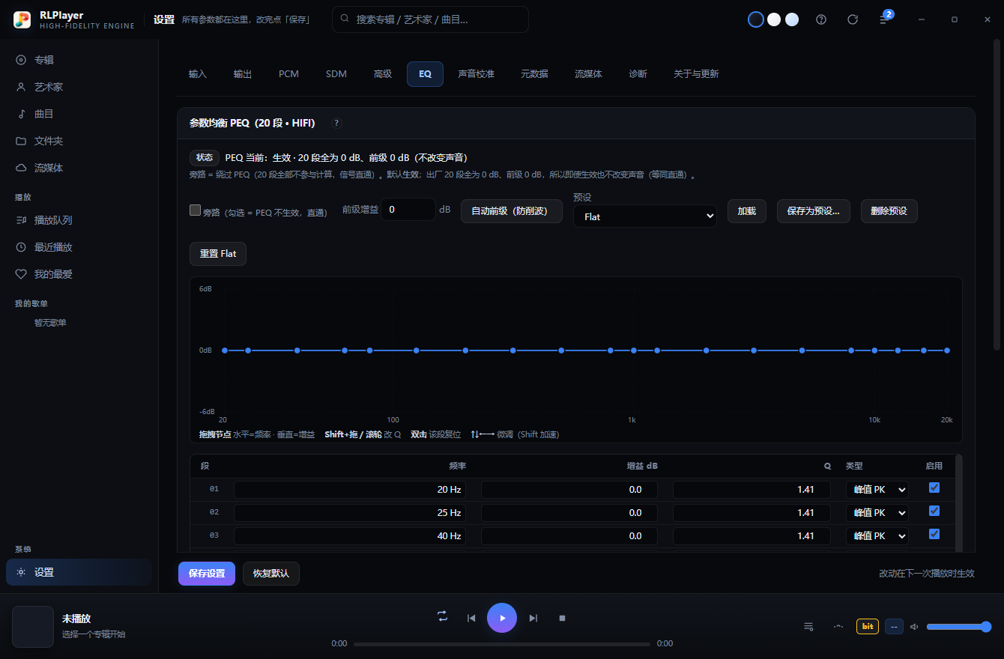Screen dimensions: 1004x659
Task: Open the 峰值 PK dropdown for band 02
Action: [877, 513]
